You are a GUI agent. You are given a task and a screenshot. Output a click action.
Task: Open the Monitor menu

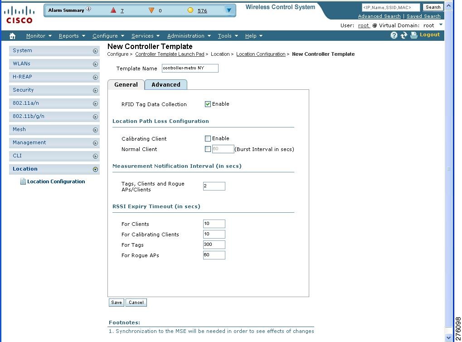(39, 36)
